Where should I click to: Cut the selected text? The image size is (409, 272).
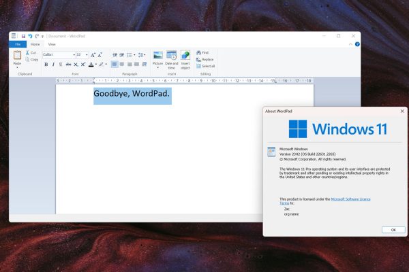click(31, 52)
